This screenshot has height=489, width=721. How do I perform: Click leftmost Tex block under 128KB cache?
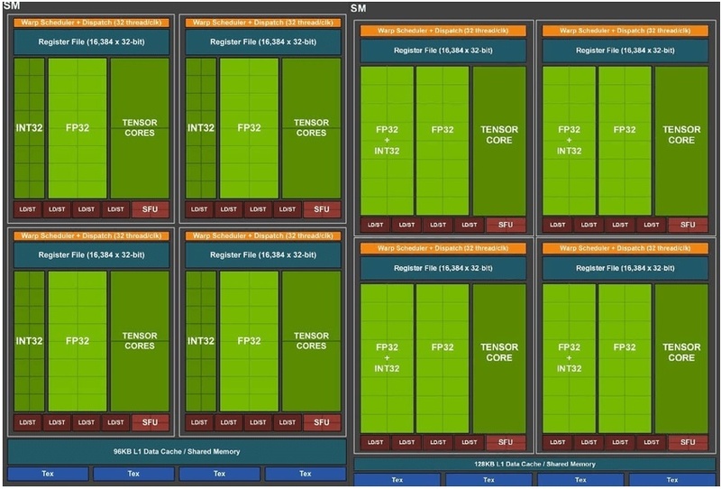[x=397, y=480]
